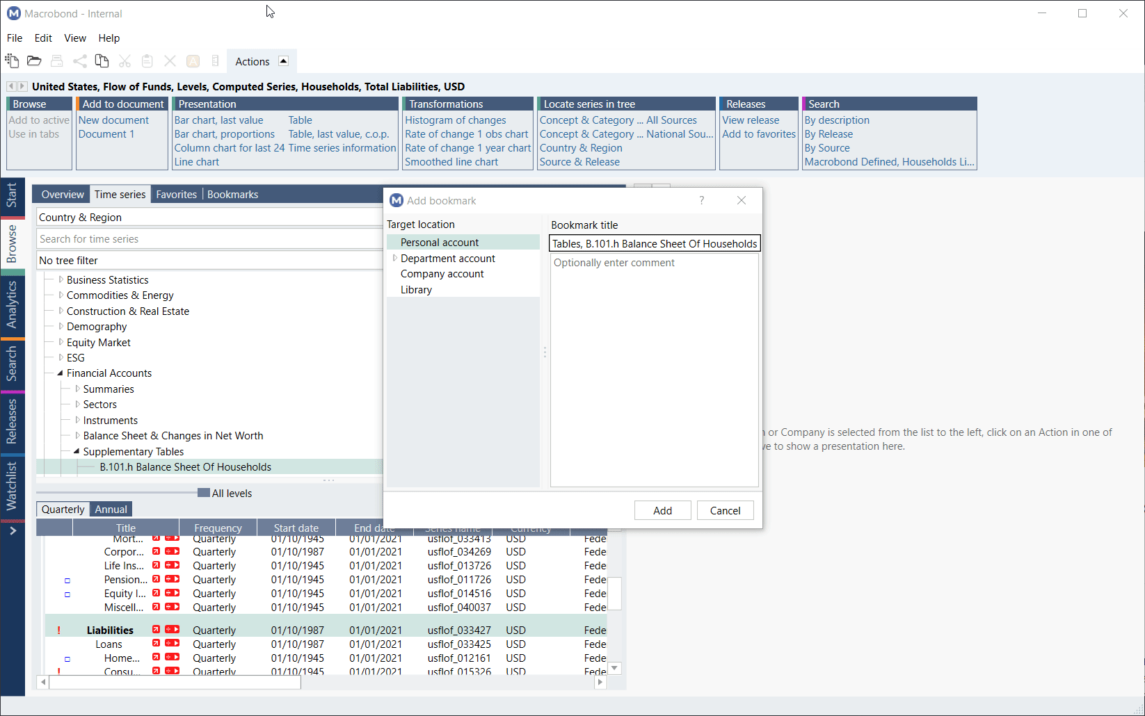1145x716 pixels.
Task: Expand the Construction & Real Estate node
Action: [x=61, y=311]
